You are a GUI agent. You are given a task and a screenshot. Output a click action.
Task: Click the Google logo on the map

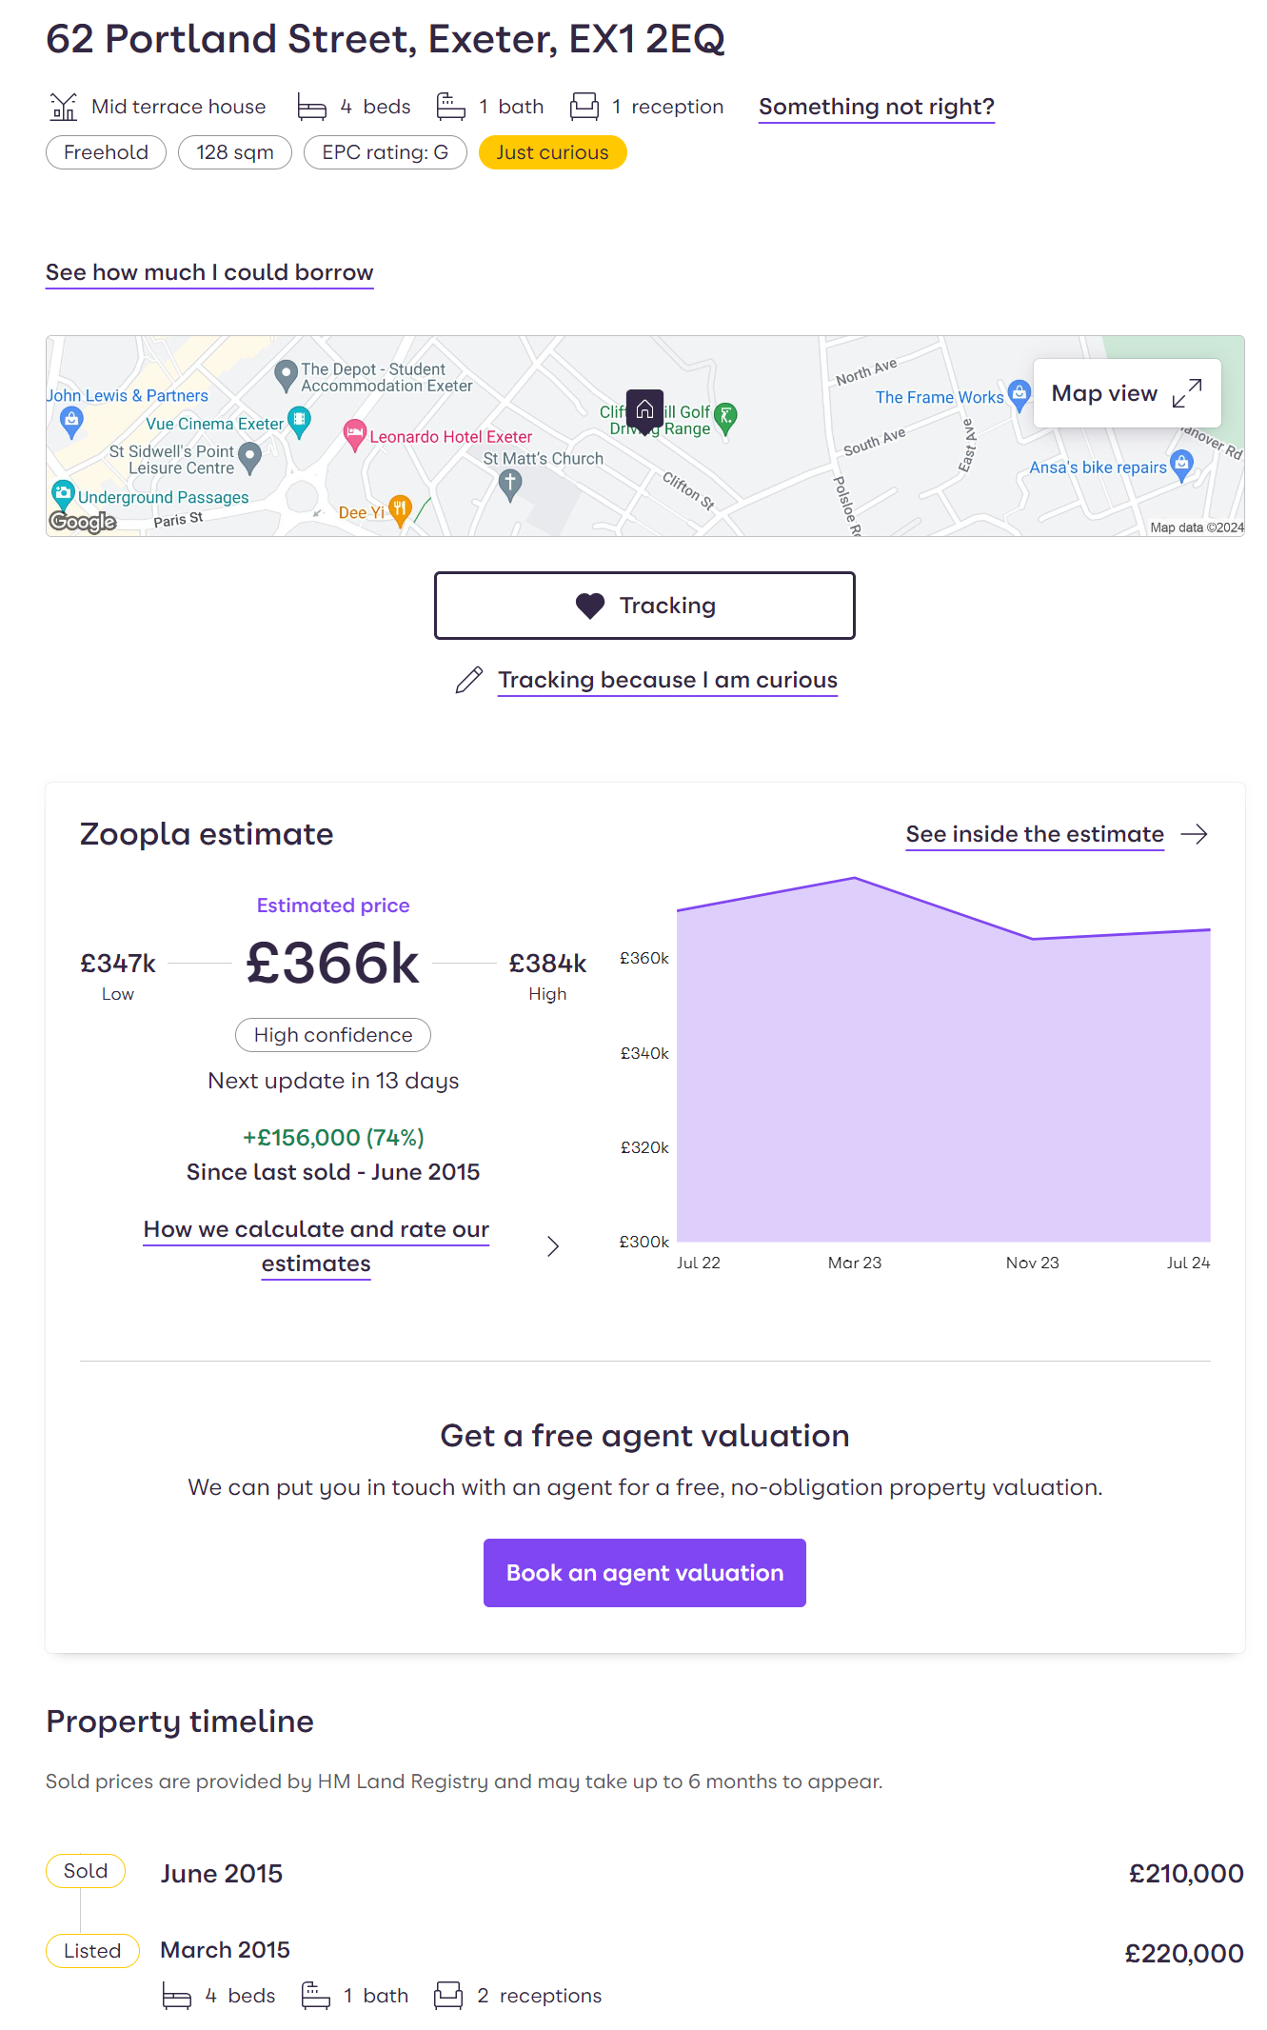[83, 522]
